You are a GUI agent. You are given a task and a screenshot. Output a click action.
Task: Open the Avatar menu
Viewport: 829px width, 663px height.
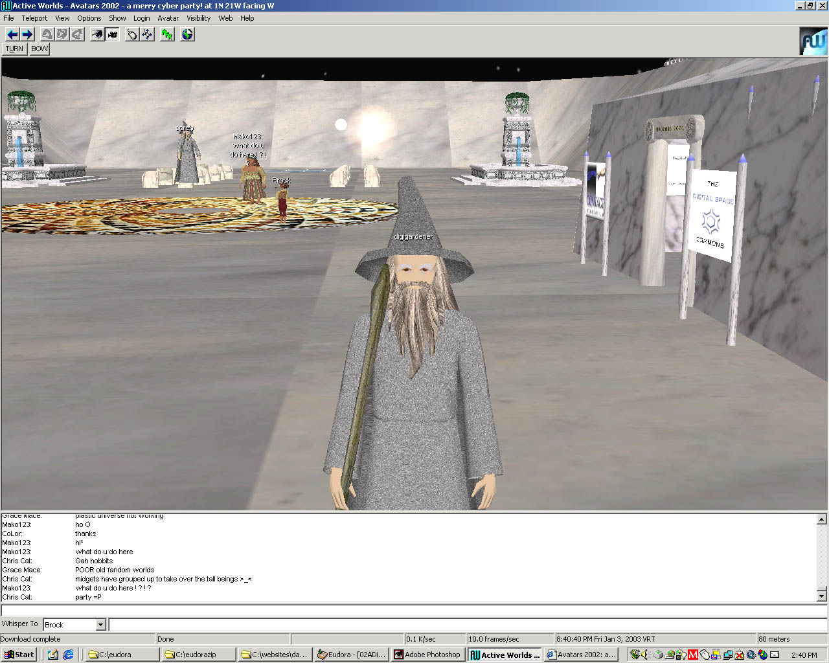168,18
